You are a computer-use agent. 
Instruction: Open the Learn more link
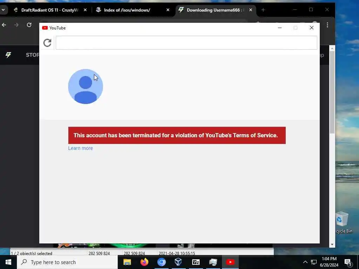coord(80,148)
